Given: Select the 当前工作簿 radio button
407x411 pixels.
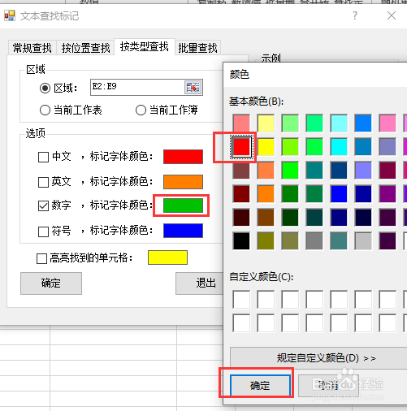Looking at the screenshot, I should coord(141,110).
